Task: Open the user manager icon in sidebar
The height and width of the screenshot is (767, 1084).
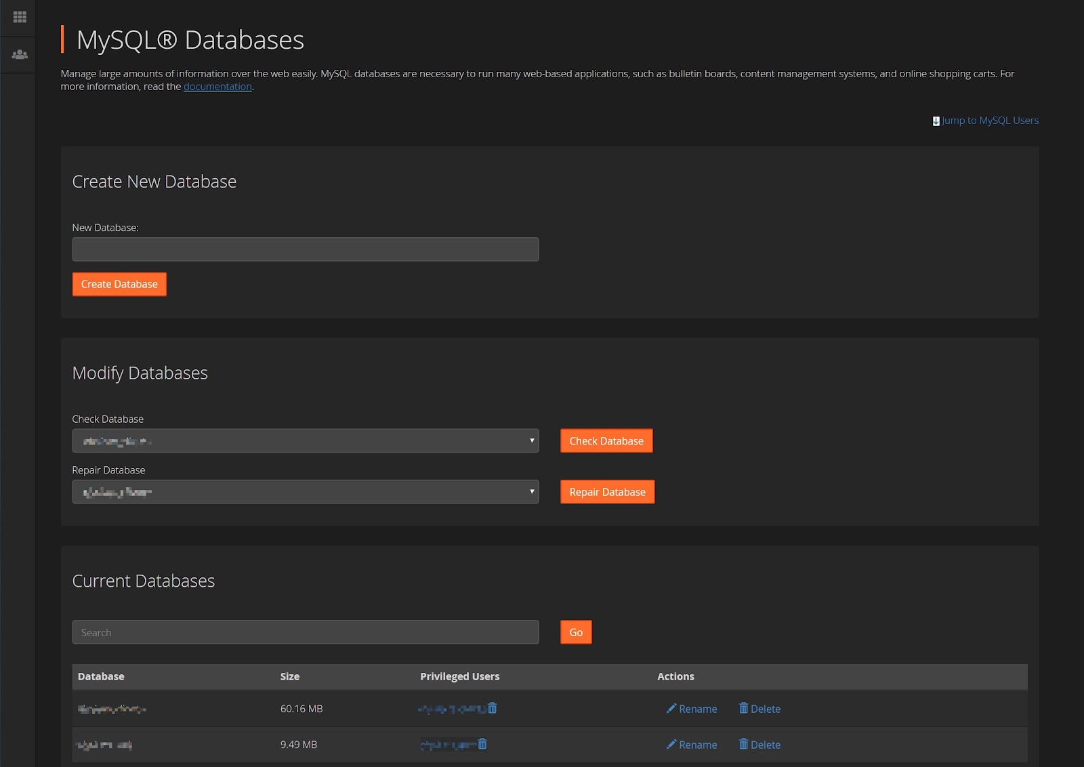Action: coord(20,54)
